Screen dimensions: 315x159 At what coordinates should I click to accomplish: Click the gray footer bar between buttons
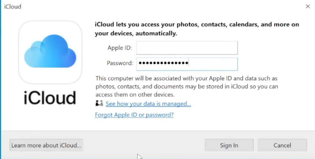click(x=143, y=145)
